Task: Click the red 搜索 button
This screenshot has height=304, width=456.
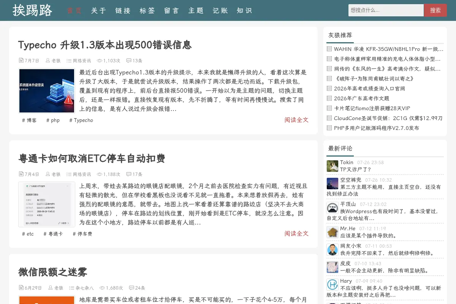Action: tap(435, 10)
